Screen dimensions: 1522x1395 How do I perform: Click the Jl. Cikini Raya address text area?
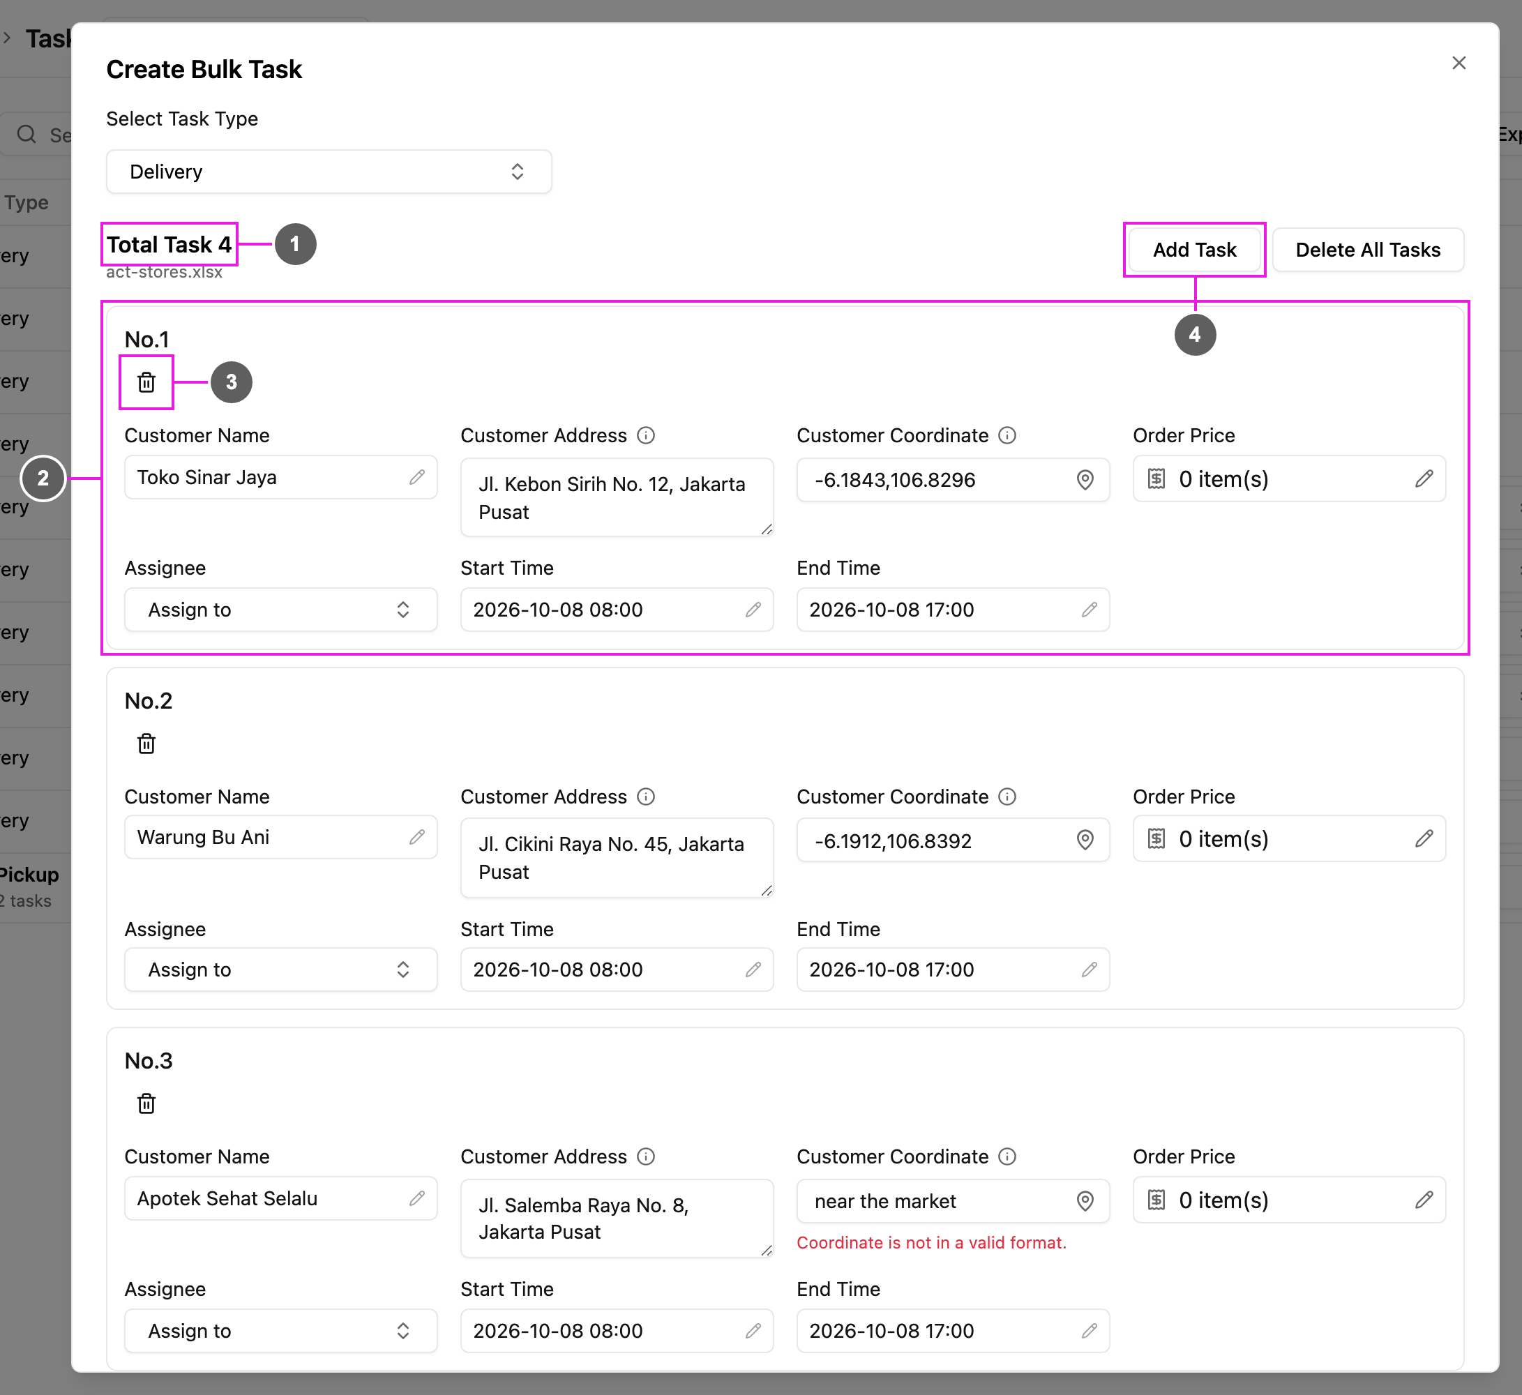[x=617, y=857]
